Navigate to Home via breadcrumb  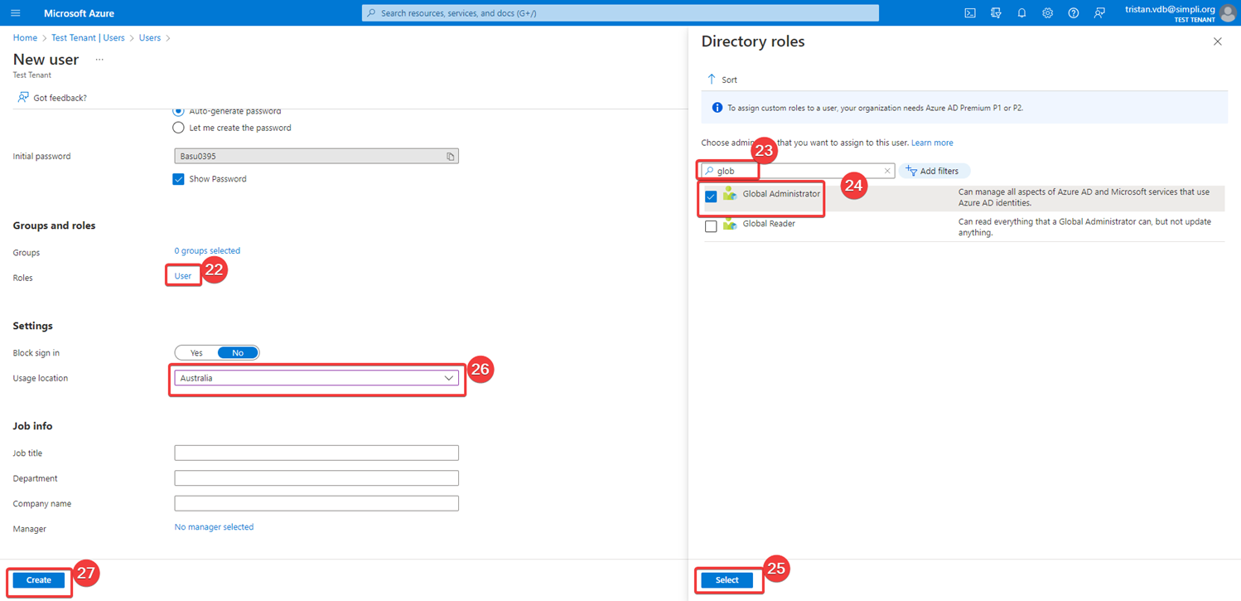tap(24, 37)
